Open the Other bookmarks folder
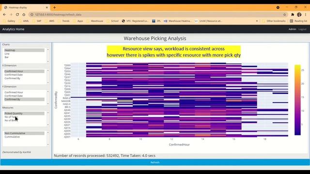The width and height of the screenshot is (310, 174). point(274,21)
